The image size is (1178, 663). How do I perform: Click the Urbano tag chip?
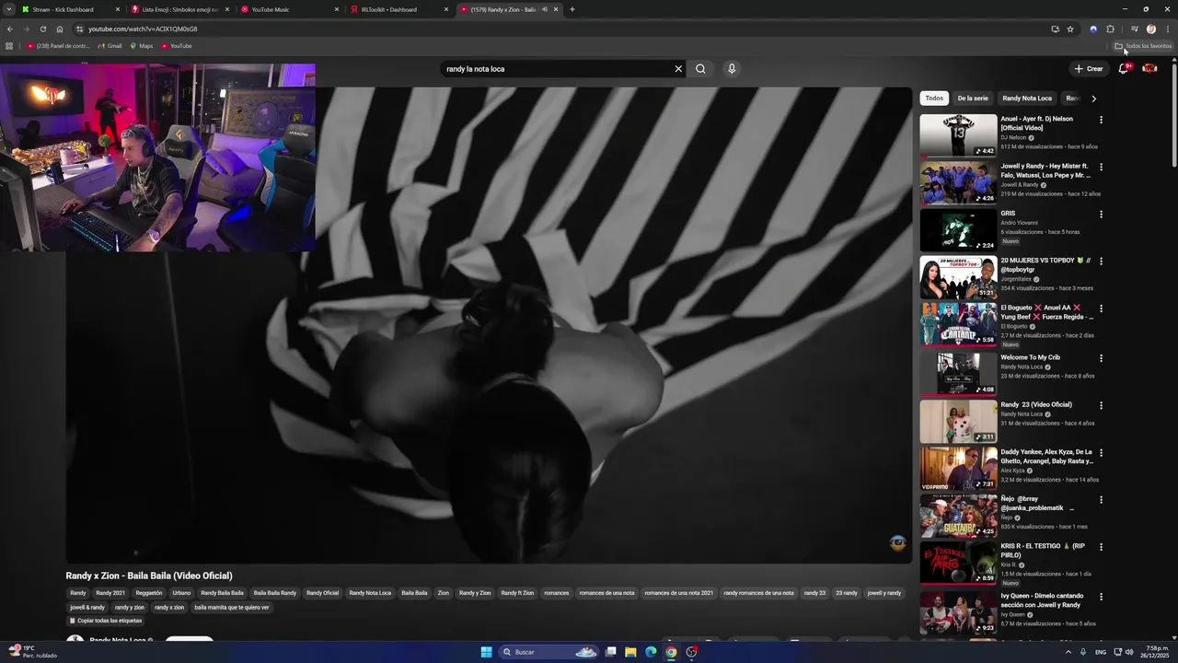[181, 593]
